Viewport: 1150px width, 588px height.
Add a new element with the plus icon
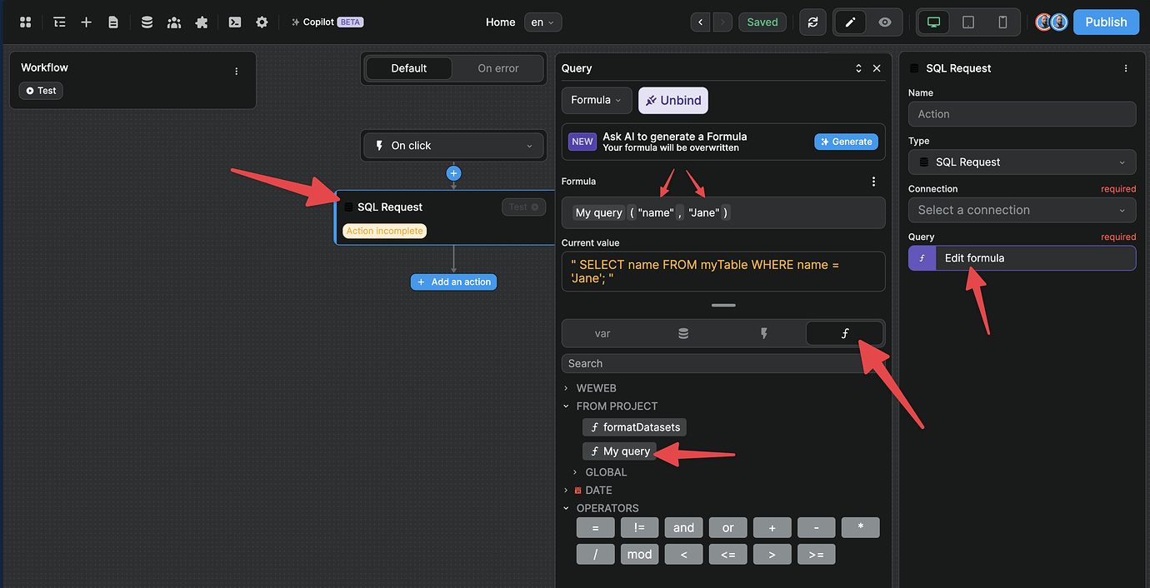(x=86, y=22)
